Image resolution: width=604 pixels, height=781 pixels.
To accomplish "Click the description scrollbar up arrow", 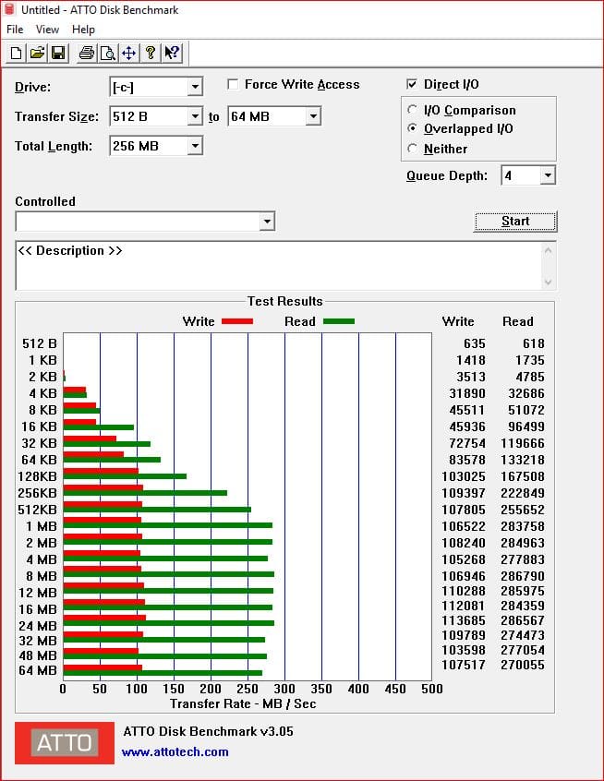I will click(549, 250).
